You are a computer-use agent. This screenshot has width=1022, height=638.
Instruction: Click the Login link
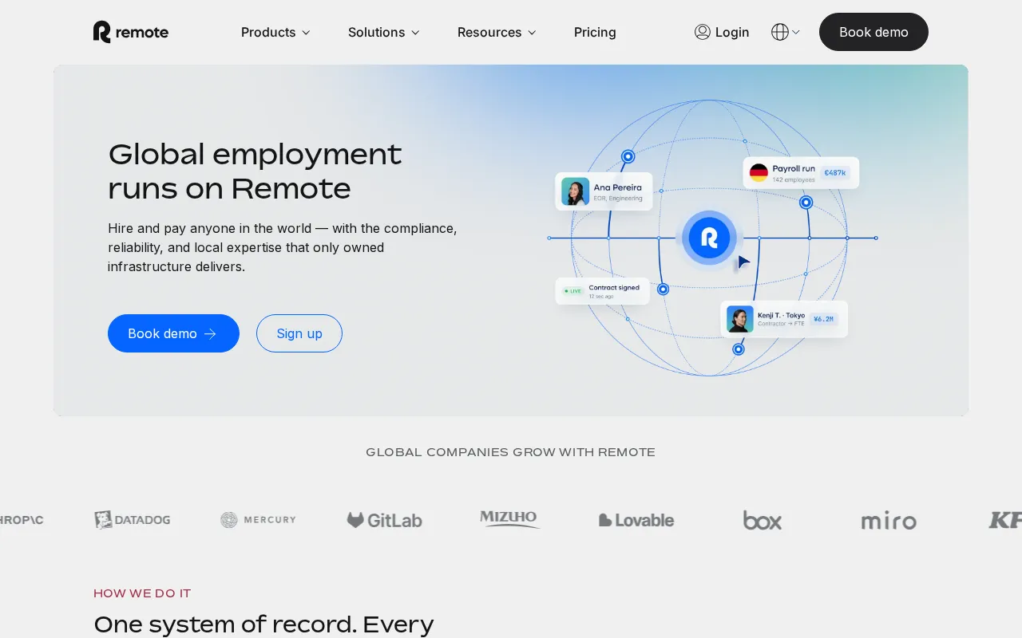point(722,32)
